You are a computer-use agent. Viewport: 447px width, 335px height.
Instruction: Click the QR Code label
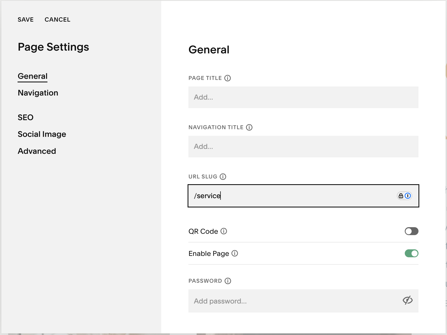click(x=203, y=232)
